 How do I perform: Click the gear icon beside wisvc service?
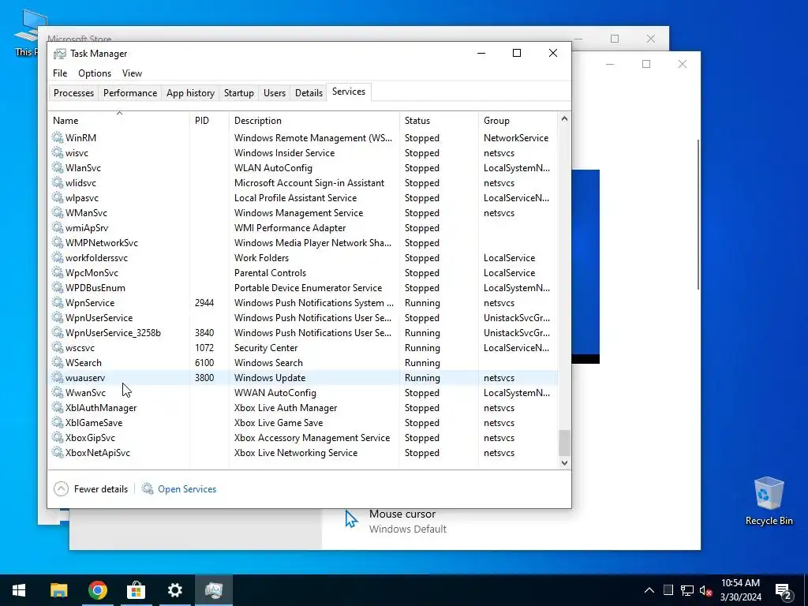pyautogui.click(x=58, y=152)
